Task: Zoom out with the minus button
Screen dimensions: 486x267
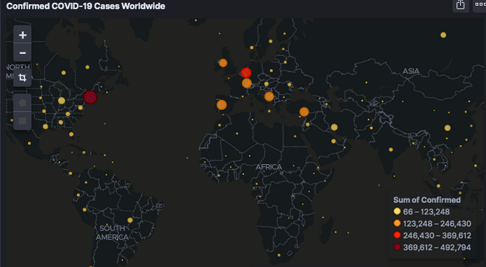Action: pyautogui.click(x=22, y=53)
